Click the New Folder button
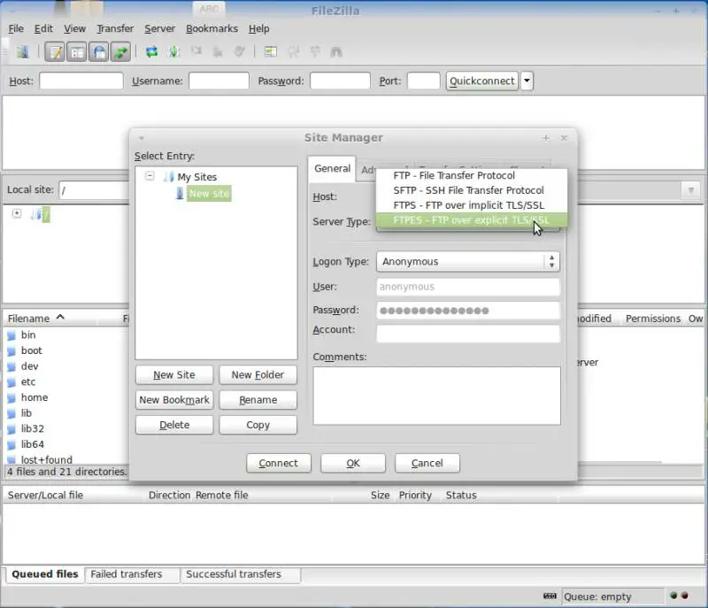Viewport: 708px width, 608px height. (x=258, y=375)
